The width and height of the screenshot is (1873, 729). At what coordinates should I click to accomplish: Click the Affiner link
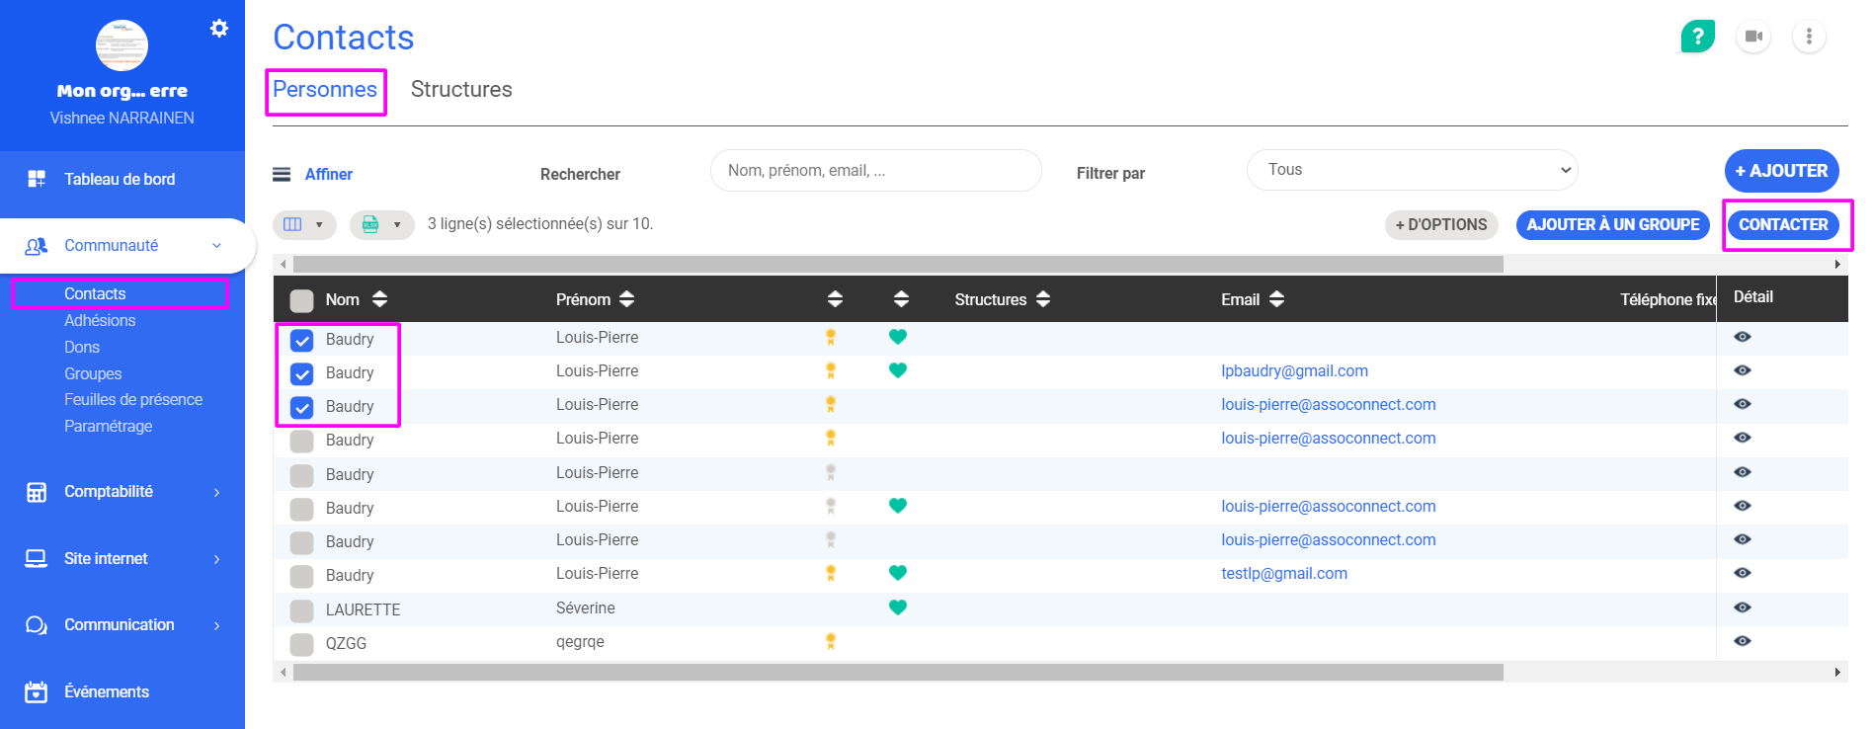[329, 175]
